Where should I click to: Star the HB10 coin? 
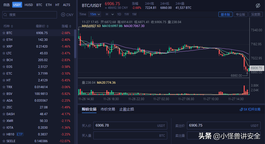click(4, 134)
